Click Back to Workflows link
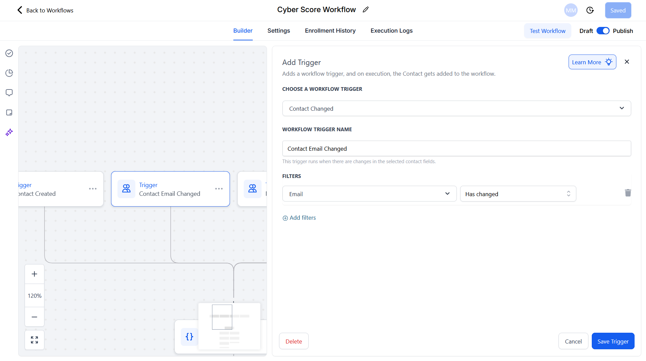Image resolution: width=646 pixels, height=361 pixels. (50, 10)
